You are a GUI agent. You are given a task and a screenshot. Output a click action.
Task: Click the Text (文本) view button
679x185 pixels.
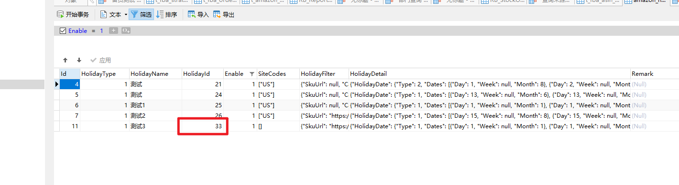click(111, 15)
